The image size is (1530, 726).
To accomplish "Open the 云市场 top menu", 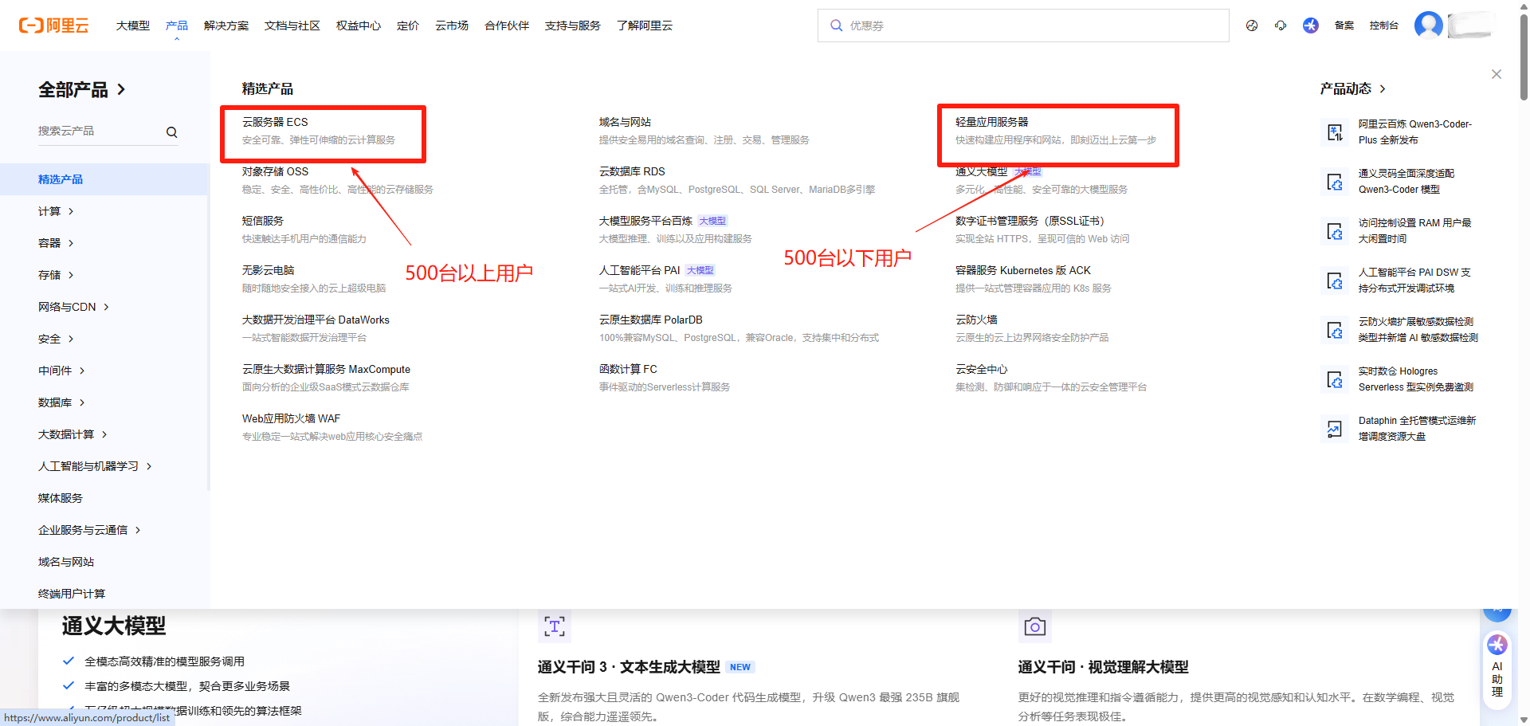I will click(452, 26).
